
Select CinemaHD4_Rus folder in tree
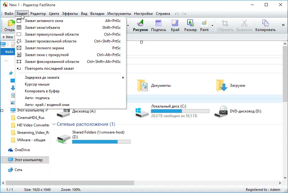click(x=31, y=118)
